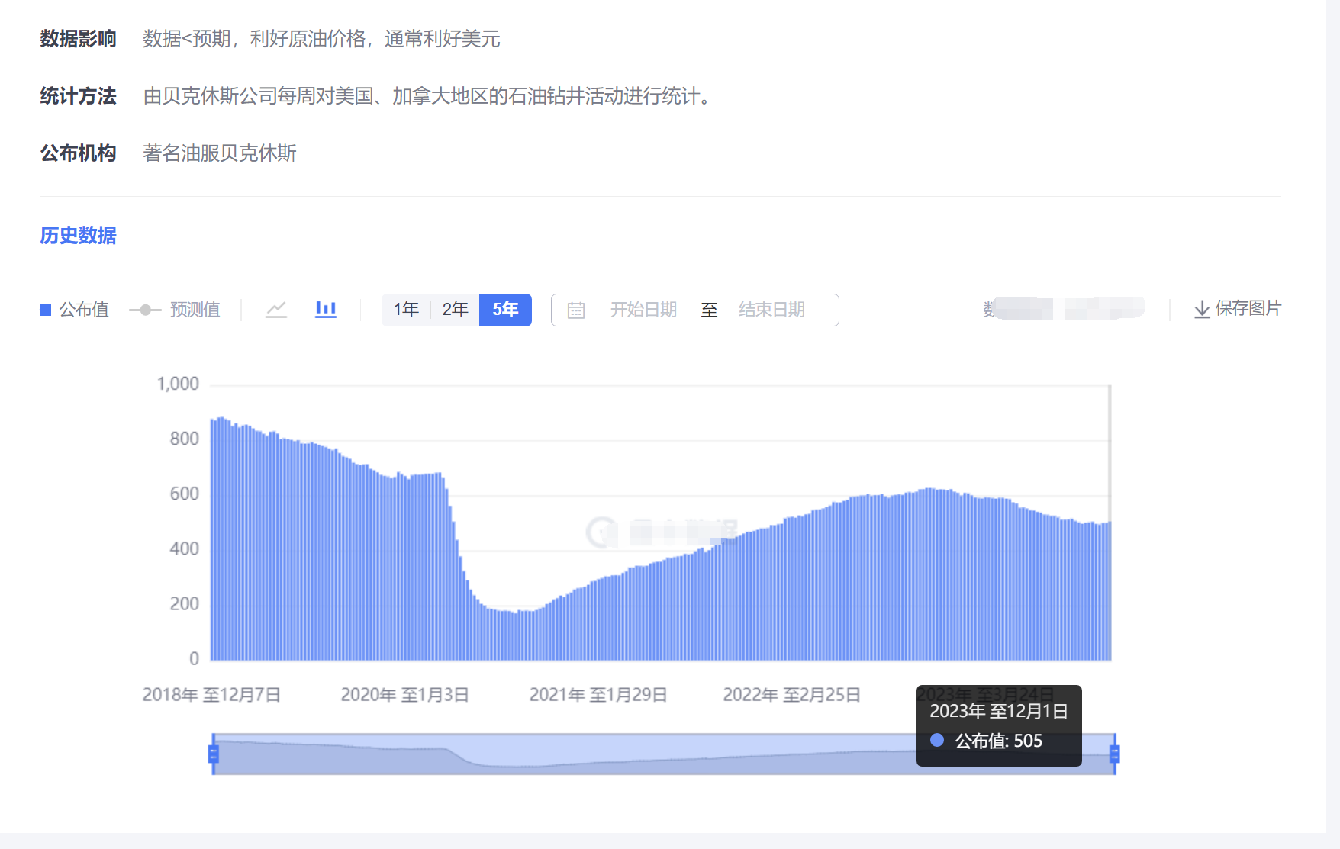Click the 2018年 至12月7日 axis label

211,695
